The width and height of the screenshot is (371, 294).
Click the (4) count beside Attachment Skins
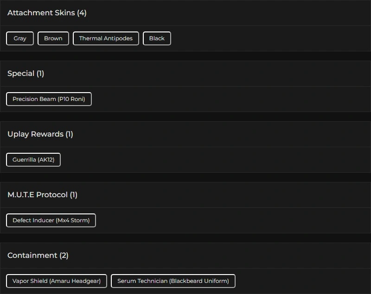click(x=82, y=13)
